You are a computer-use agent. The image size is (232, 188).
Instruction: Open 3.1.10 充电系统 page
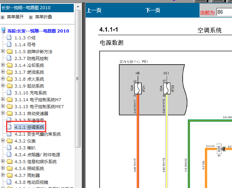(31, 93)
